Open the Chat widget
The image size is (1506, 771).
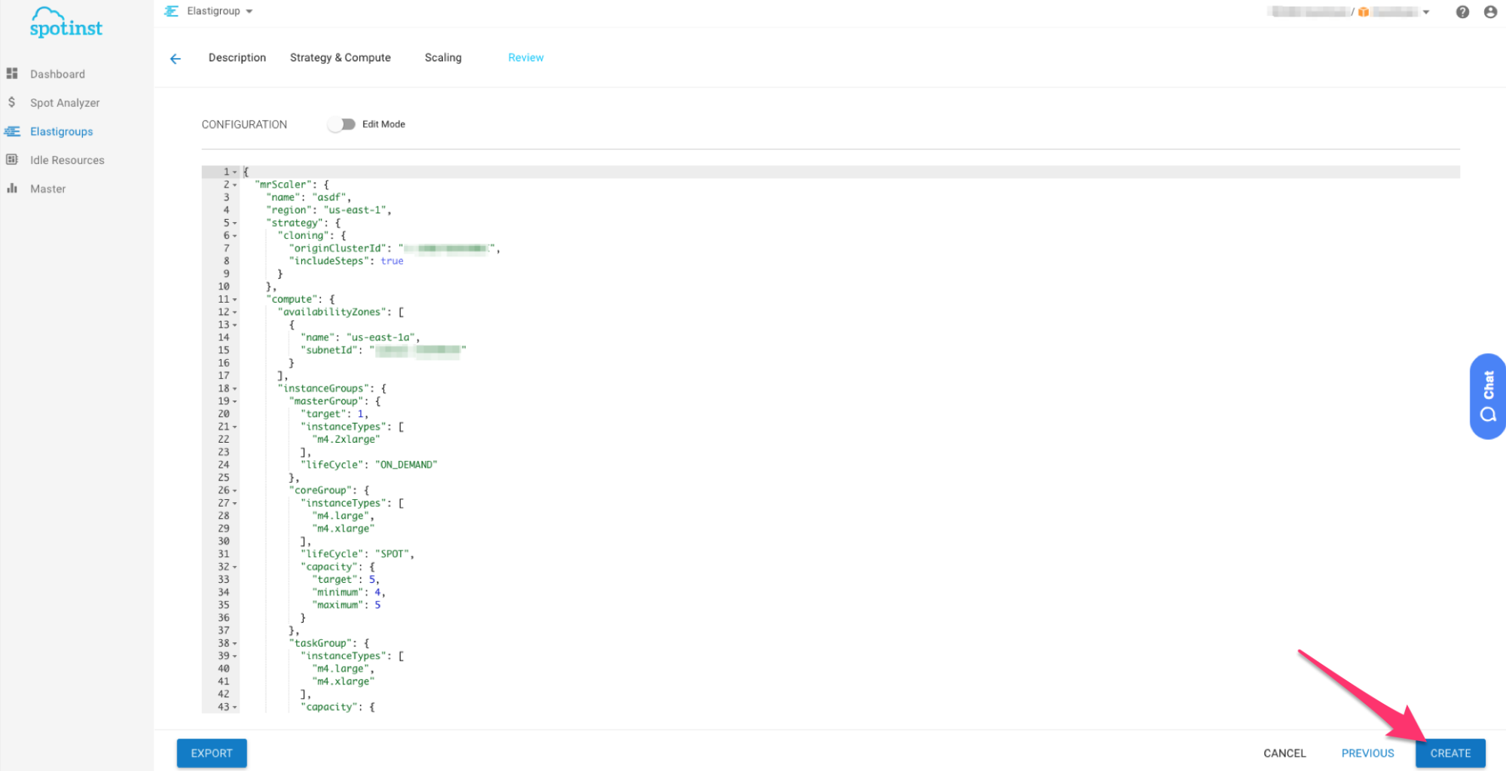point(1487,396)
